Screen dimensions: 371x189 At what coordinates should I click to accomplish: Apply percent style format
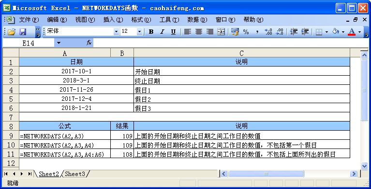(x=246, y=32)
